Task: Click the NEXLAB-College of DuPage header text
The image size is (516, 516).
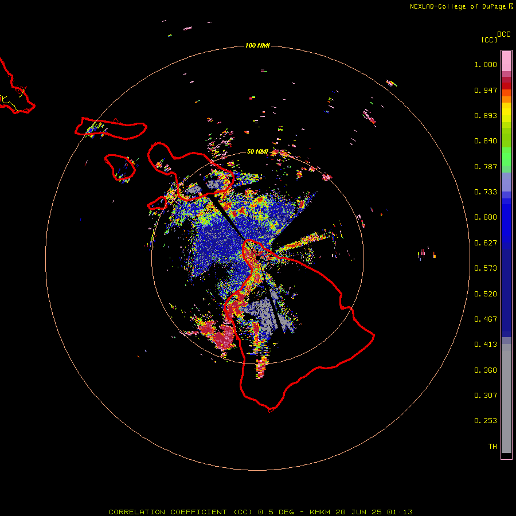Action: 461,6
